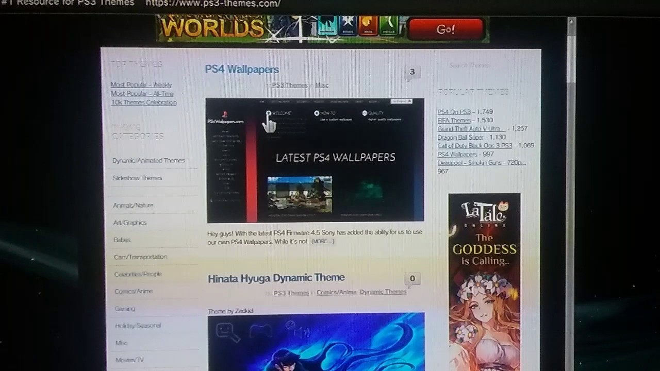Select Comics/Anime category in sidebar
This screenshot has width=660, height=371.
[134, 291]
